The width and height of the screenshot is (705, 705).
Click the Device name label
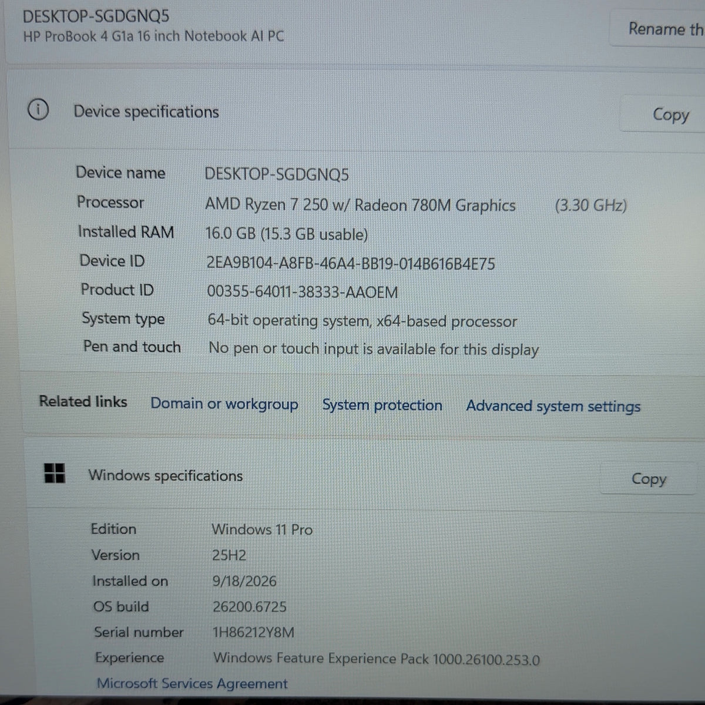[x=120, y=173]
